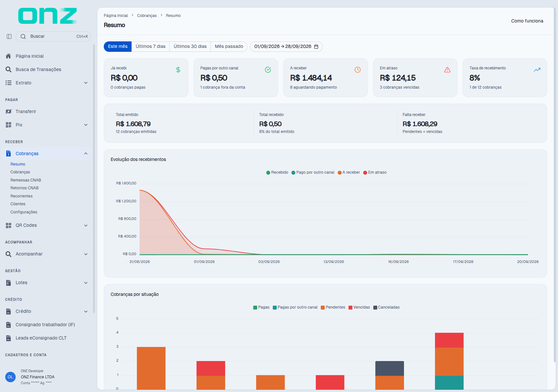This screenshot has width=558, height=392.
Task: Toggle Recebido series in evolution chart legend
Action: (x=277, y=172)
